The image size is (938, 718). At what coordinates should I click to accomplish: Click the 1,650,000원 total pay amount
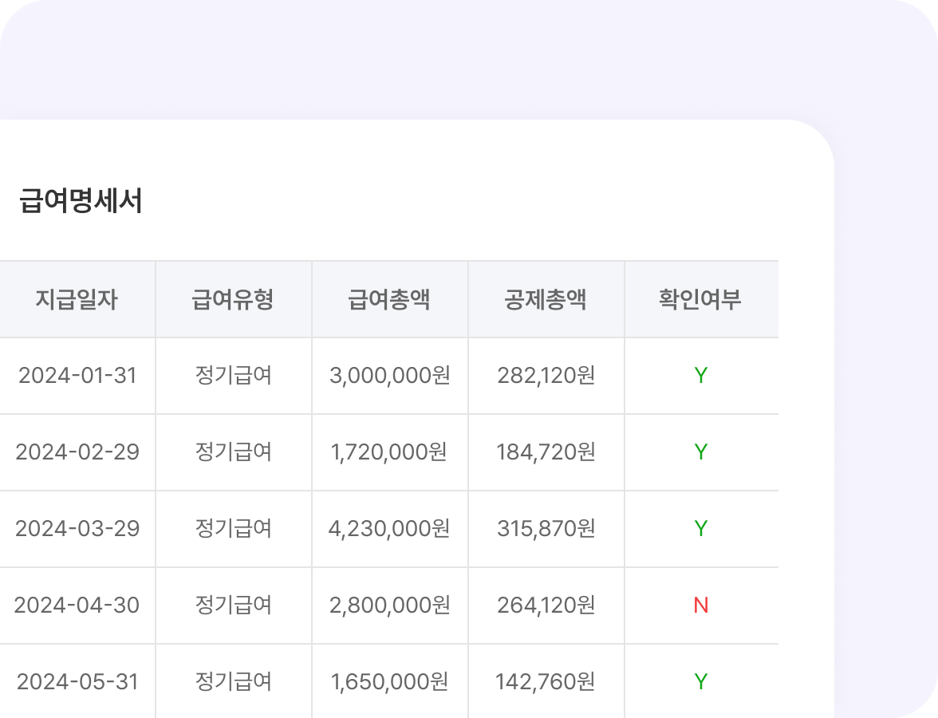pos(389,682)
